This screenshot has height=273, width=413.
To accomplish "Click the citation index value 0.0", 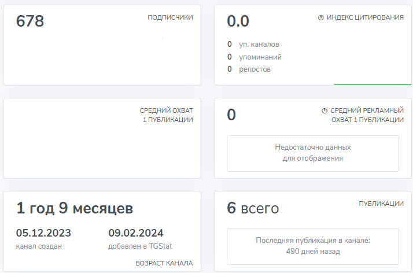I will (238, 21).
